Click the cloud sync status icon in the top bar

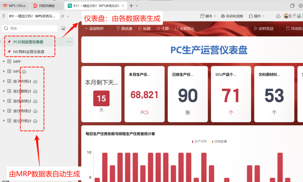click(278, 16)
